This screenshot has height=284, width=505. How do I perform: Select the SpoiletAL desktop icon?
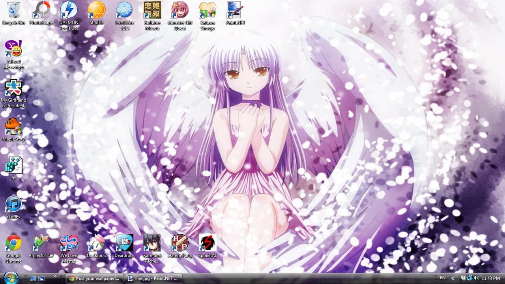tap(208, 244)
